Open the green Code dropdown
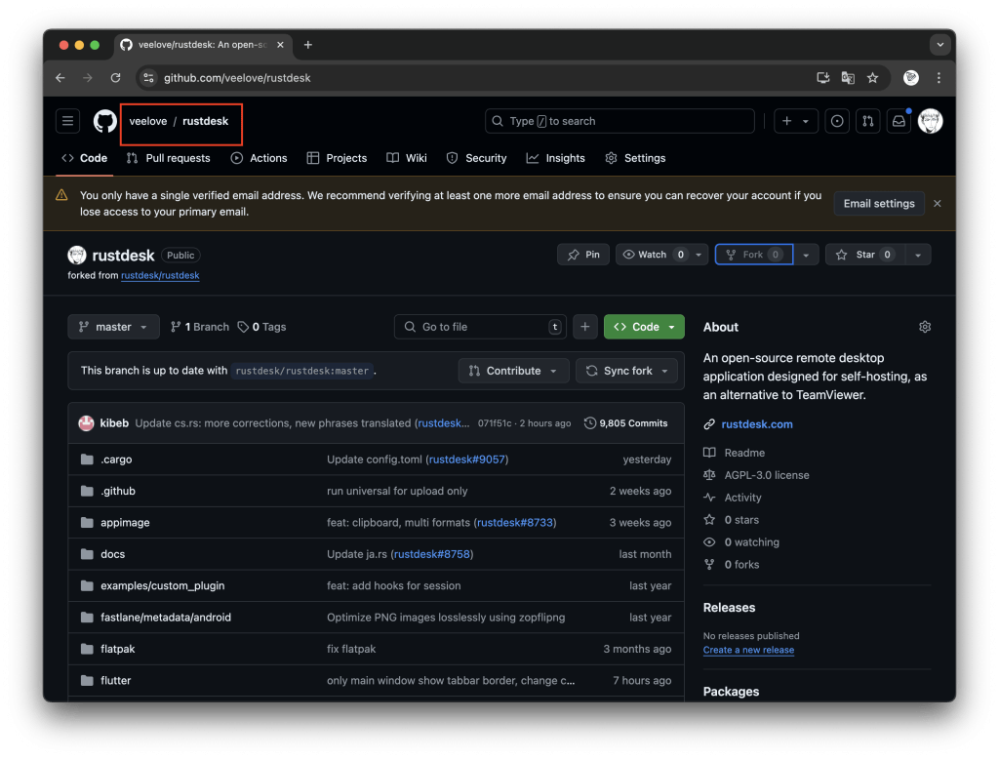This screenshot has height=759, width=999. pos(644,327)
